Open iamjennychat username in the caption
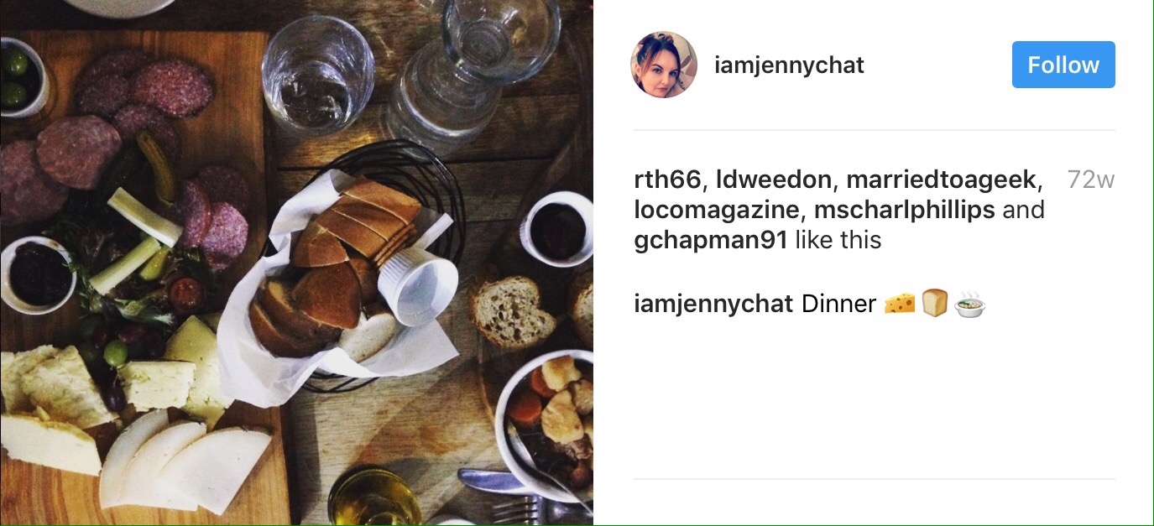Viewport: 1154px width, 526px height. click(713, 304)
